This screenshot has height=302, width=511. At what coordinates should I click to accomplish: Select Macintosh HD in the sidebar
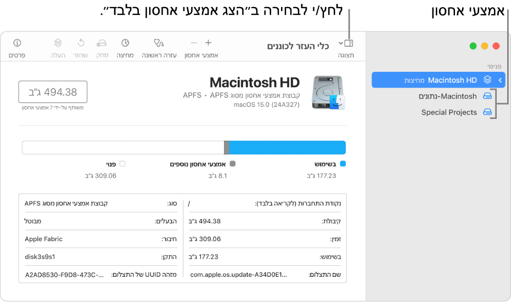pos(439,80)
